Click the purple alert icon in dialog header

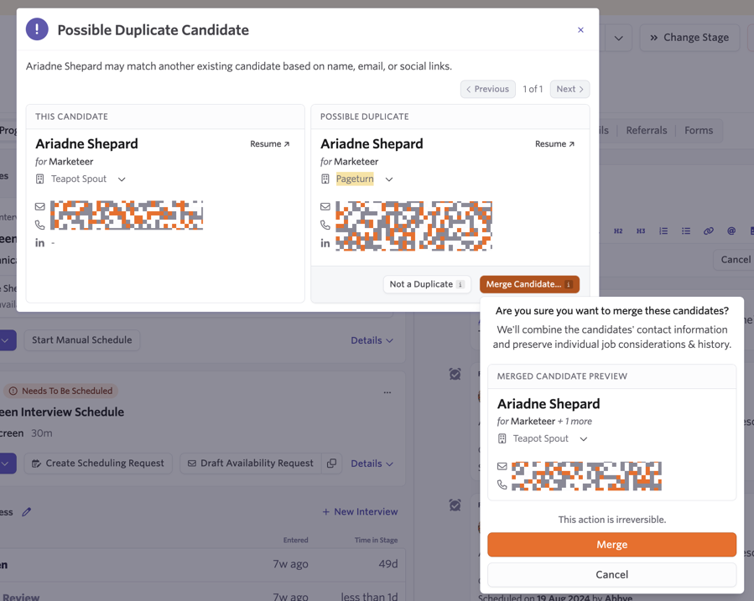37,28
